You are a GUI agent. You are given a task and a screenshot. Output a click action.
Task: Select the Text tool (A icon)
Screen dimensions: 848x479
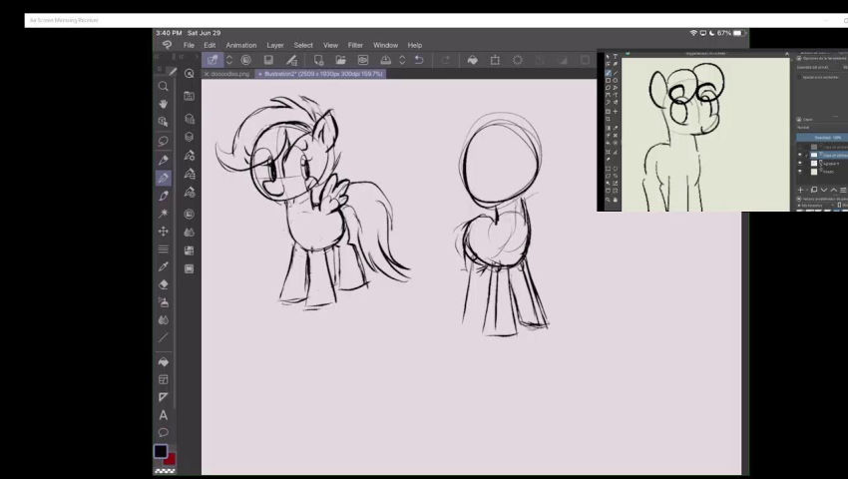point(164,415)
